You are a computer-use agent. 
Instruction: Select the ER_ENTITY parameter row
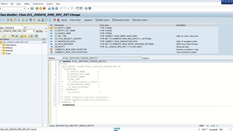click(x=134, y=47)
